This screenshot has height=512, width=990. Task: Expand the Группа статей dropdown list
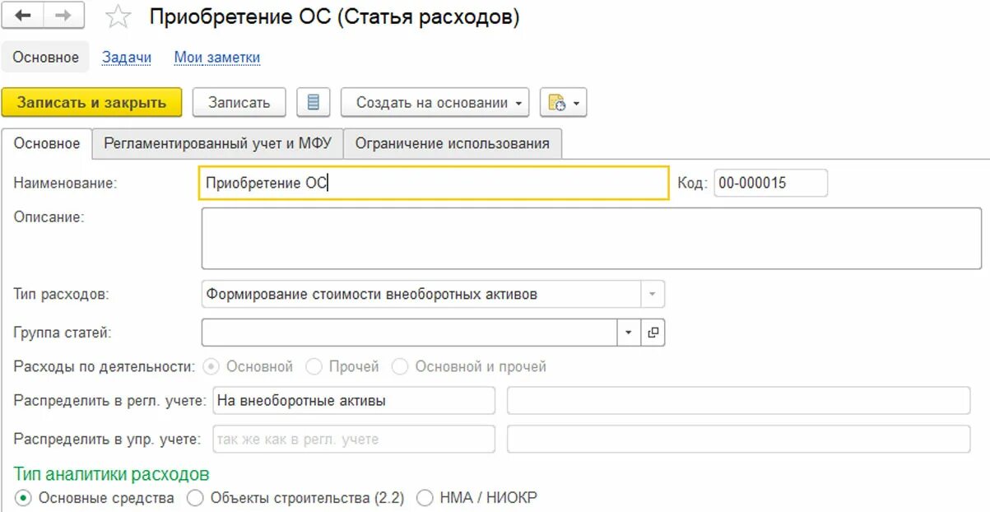[629, 333]
